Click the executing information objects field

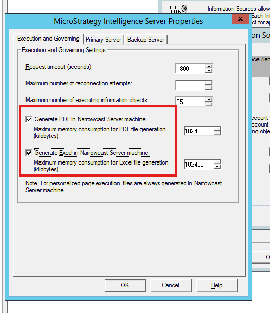coord(190,102)
